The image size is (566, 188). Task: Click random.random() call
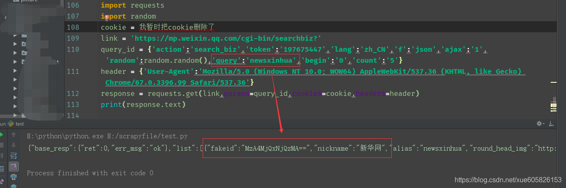pos(177,60)
